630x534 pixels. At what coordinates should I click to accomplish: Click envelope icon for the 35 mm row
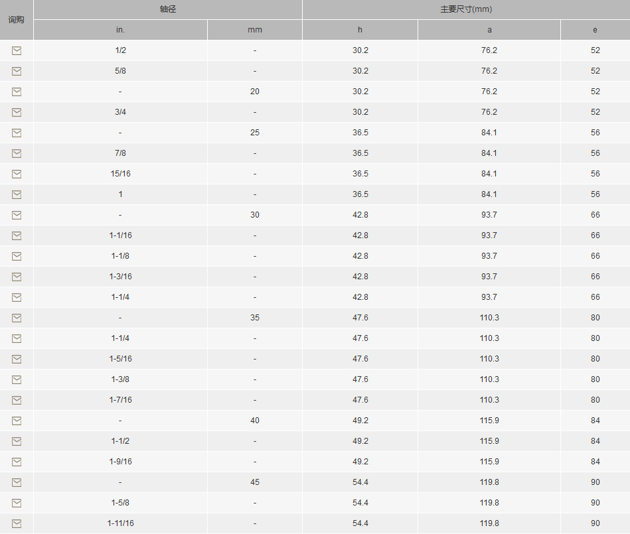[x=17, y=318]
